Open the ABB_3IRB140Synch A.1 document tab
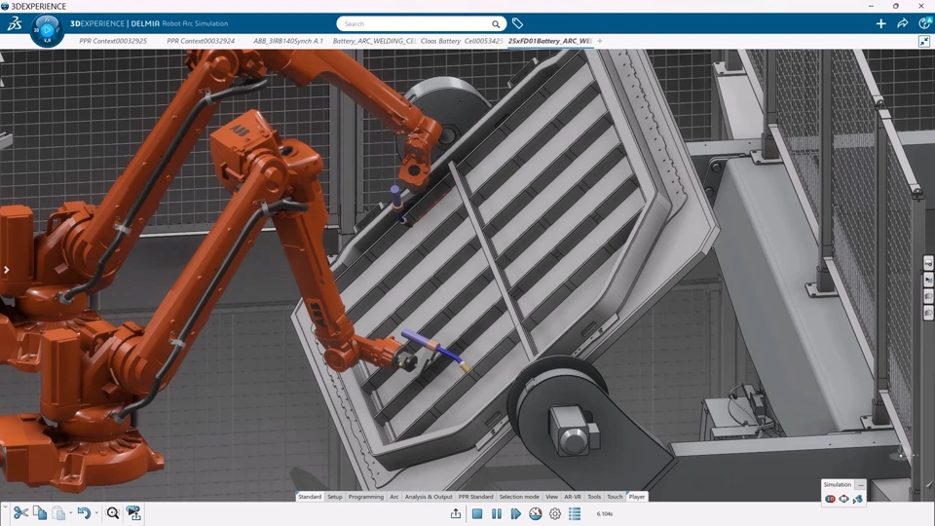This screenshot has height=526, width=935. coord(288,41)
